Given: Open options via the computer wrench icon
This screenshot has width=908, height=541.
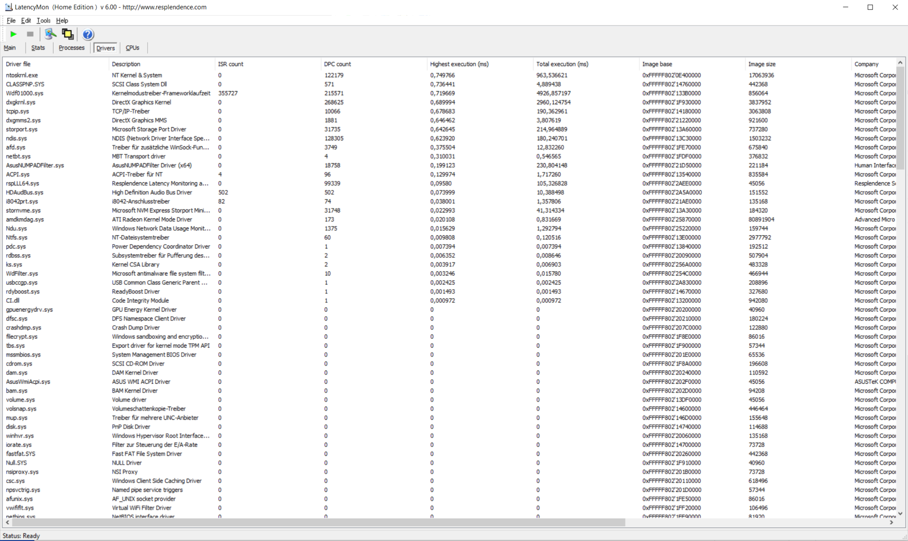Looking at the screenshot, I should (x=50, y=34).
